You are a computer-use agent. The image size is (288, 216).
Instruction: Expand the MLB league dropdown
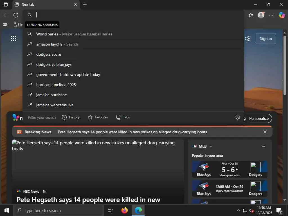(211, 146)
